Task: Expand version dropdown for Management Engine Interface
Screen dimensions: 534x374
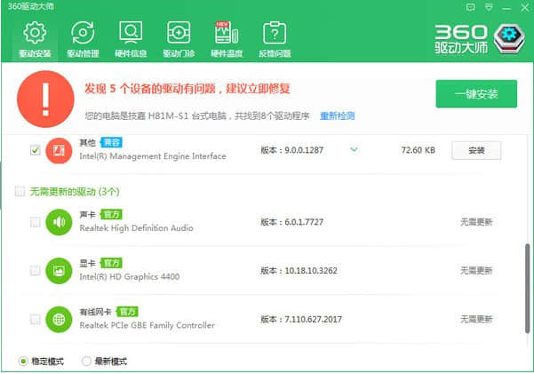Action: click(354, 149)
